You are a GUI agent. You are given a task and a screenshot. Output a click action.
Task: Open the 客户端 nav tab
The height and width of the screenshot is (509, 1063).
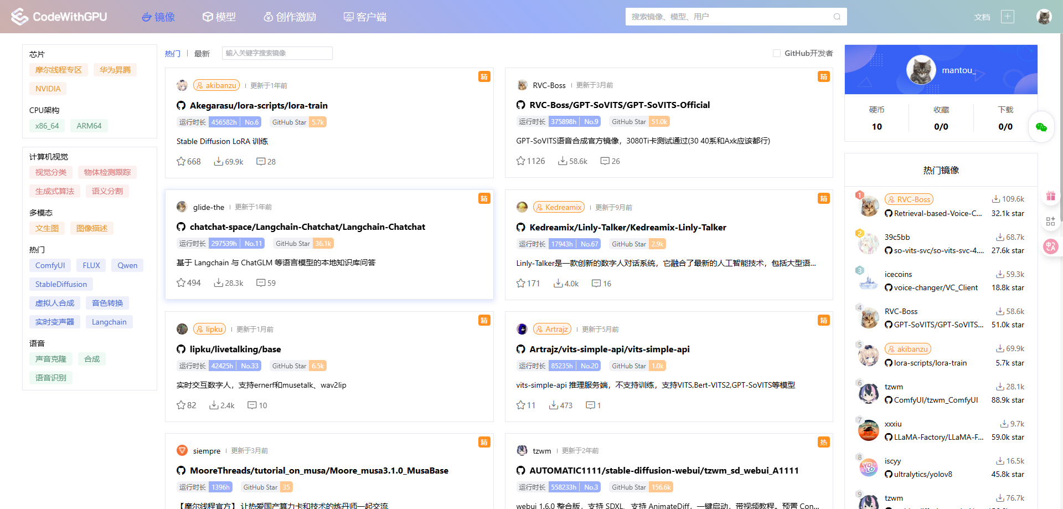(x=365, y=17)
